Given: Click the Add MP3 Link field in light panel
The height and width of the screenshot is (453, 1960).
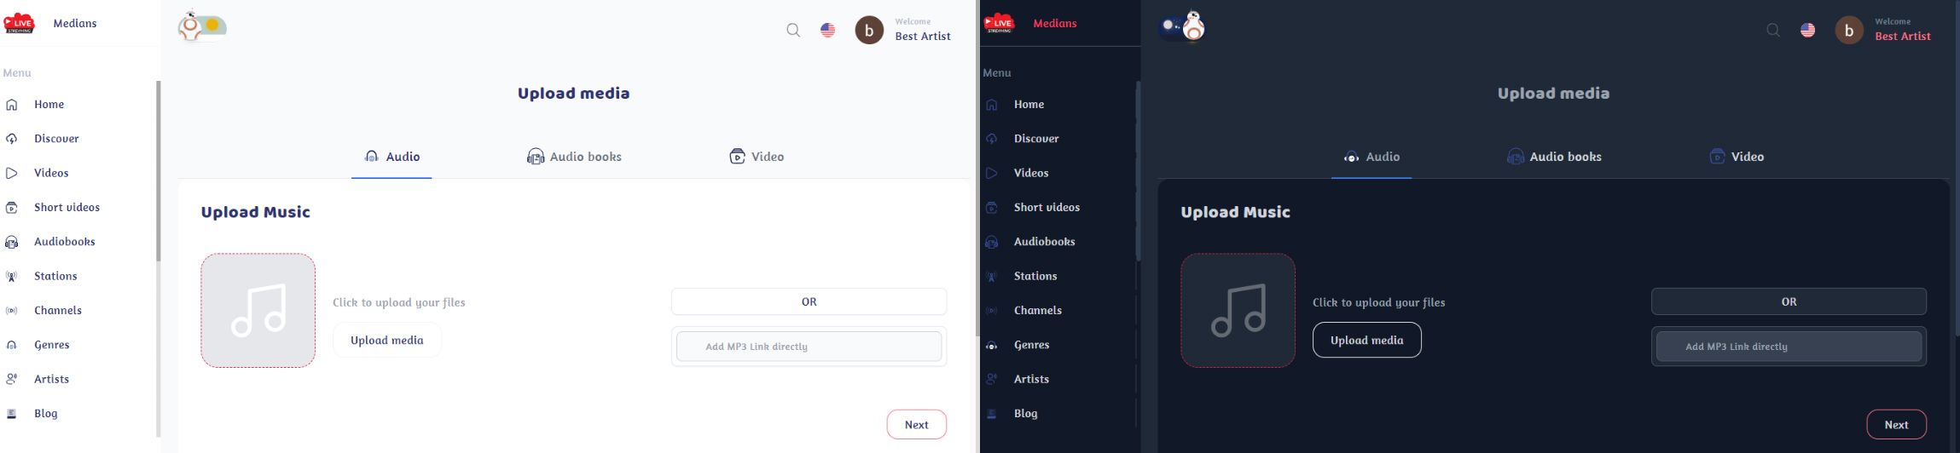Looking at the screenshot, I should [809, 347].
